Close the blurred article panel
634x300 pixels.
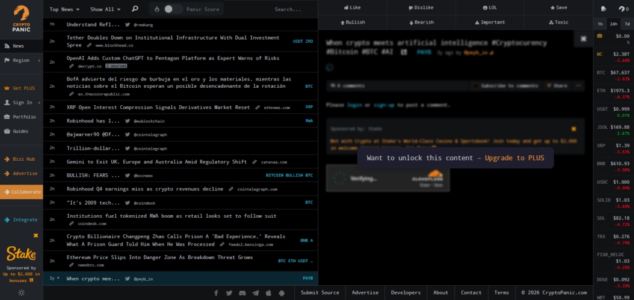583,38
